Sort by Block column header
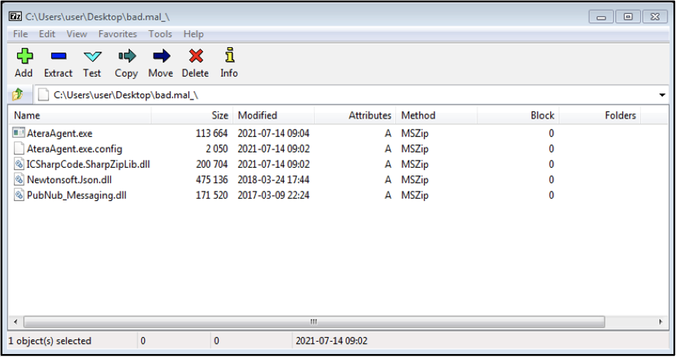This screenshot has height=357, width=677. 518,115
